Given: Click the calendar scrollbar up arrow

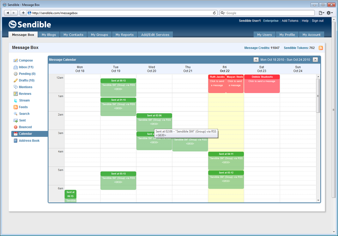Looking at the screenshot, I should (318, 77).
